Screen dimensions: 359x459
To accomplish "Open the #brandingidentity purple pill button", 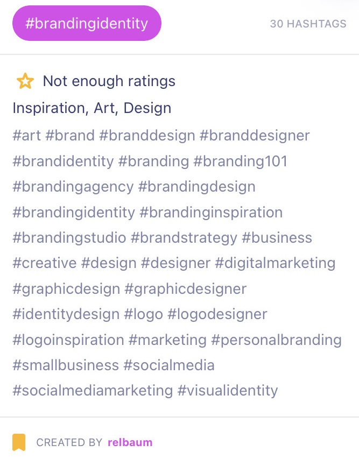I will point(87,23).
